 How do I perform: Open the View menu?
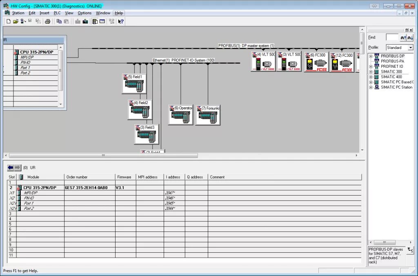69,13
